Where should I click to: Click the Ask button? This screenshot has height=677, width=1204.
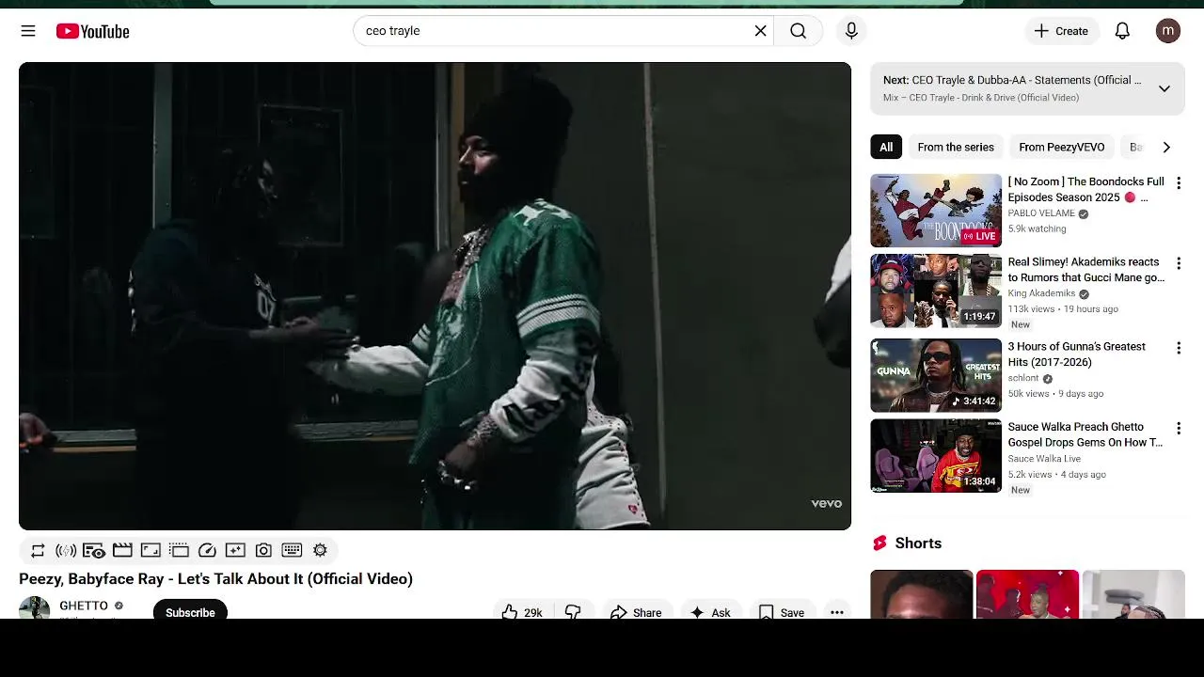point(710,612)
